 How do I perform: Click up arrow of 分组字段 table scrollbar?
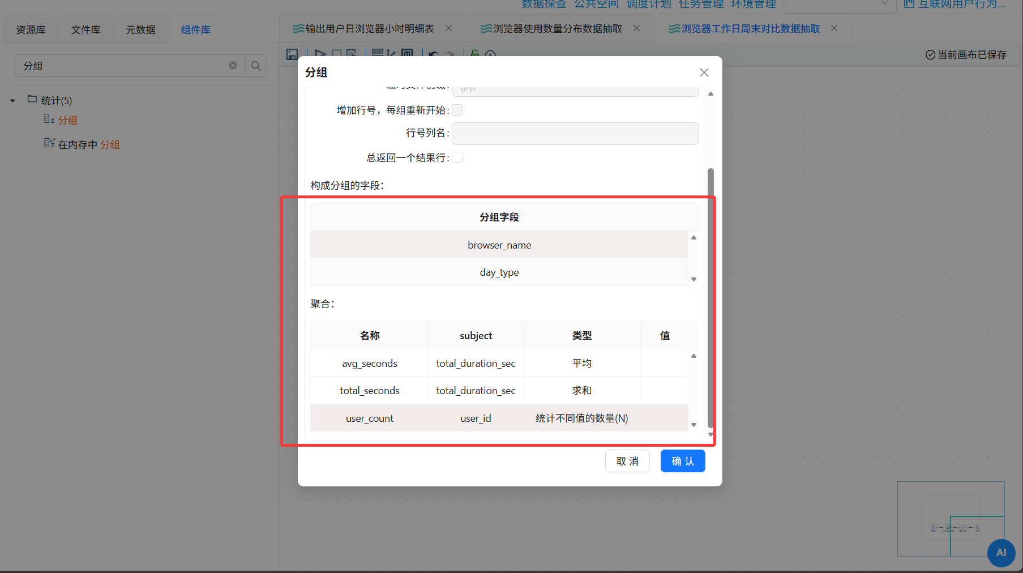[694, 237]
